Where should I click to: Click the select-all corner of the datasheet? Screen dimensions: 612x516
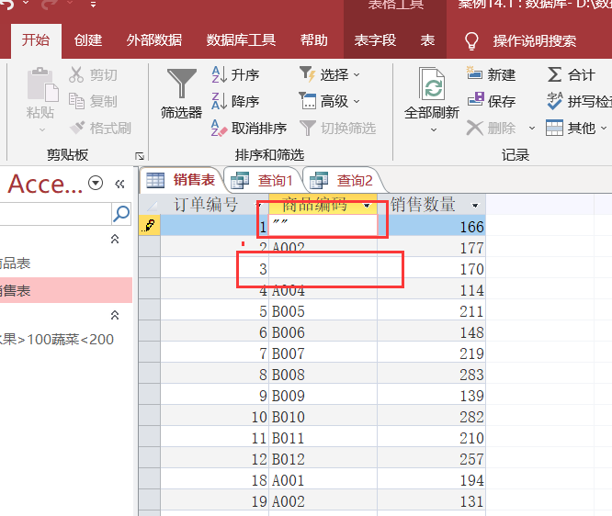(150, 205)
